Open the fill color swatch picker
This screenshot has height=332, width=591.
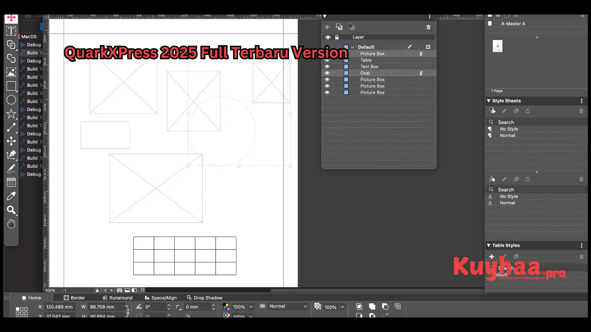pos(226,306)
